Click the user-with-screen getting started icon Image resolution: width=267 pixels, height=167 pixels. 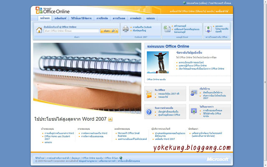194,93
